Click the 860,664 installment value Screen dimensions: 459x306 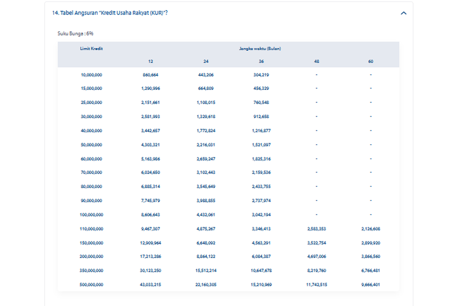[151, 75]
